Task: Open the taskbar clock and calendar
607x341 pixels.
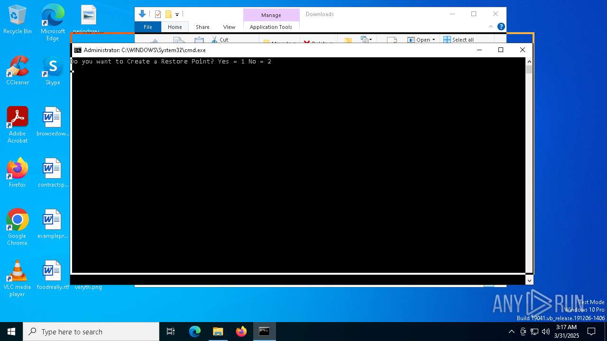Action: pos(566,332)
